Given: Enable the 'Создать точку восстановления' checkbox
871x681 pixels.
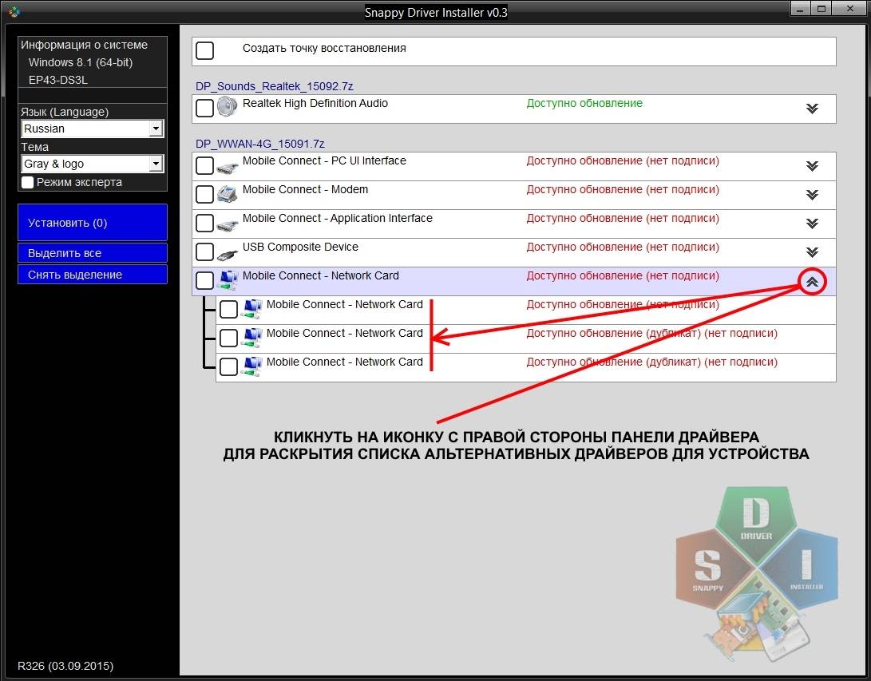Looking at the screenshot, I should tap(204, 50).
